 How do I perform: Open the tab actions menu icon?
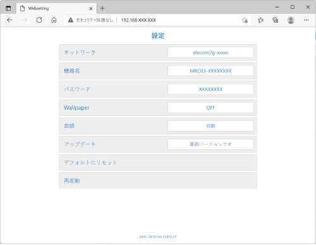pos(8,8)
